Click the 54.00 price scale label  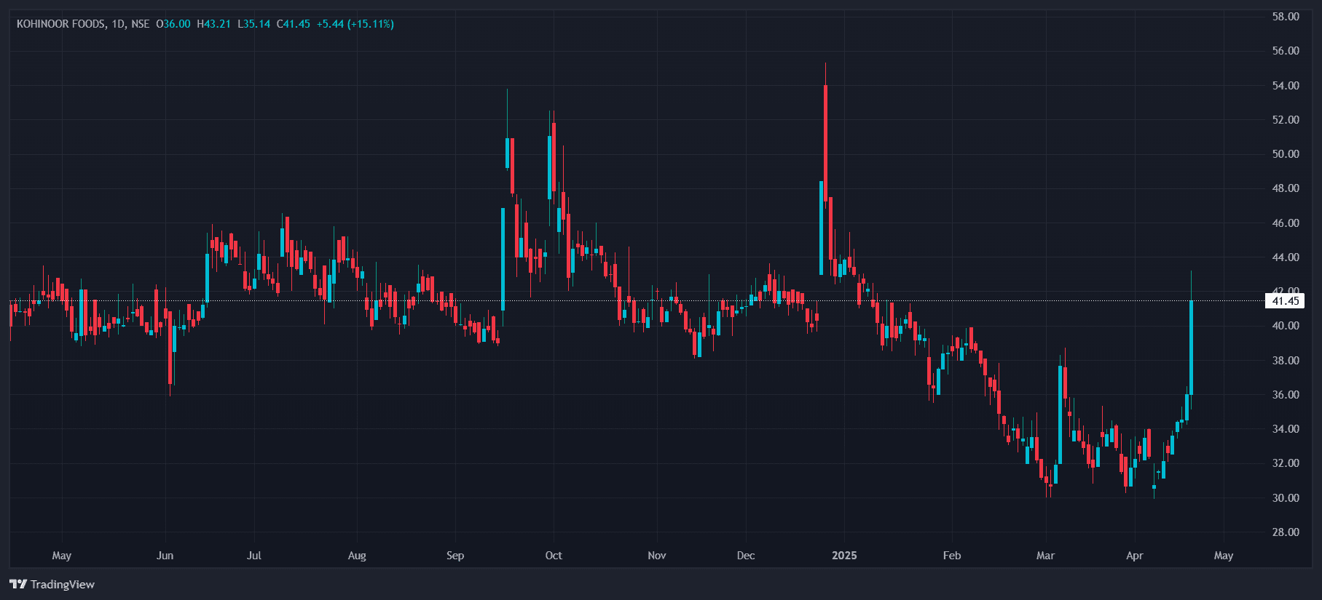pos(1286,85)
